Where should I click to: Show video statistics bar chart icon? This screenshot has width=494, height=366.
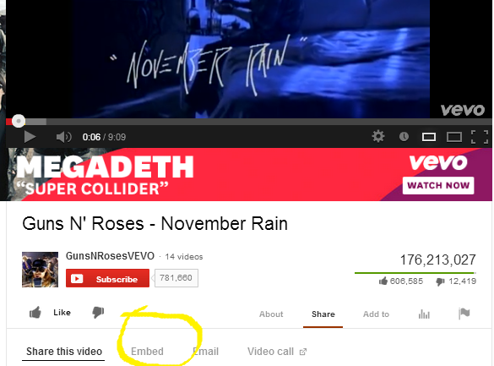[x=424, y=314]
